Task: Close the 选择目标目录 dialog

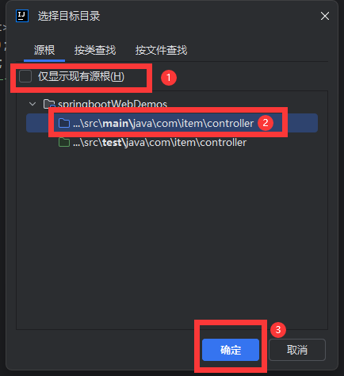Action: pyautogui.click(x=325, y=16)
